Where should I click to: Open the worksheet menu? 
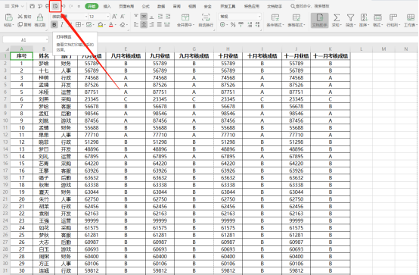(x=411, y=20)
